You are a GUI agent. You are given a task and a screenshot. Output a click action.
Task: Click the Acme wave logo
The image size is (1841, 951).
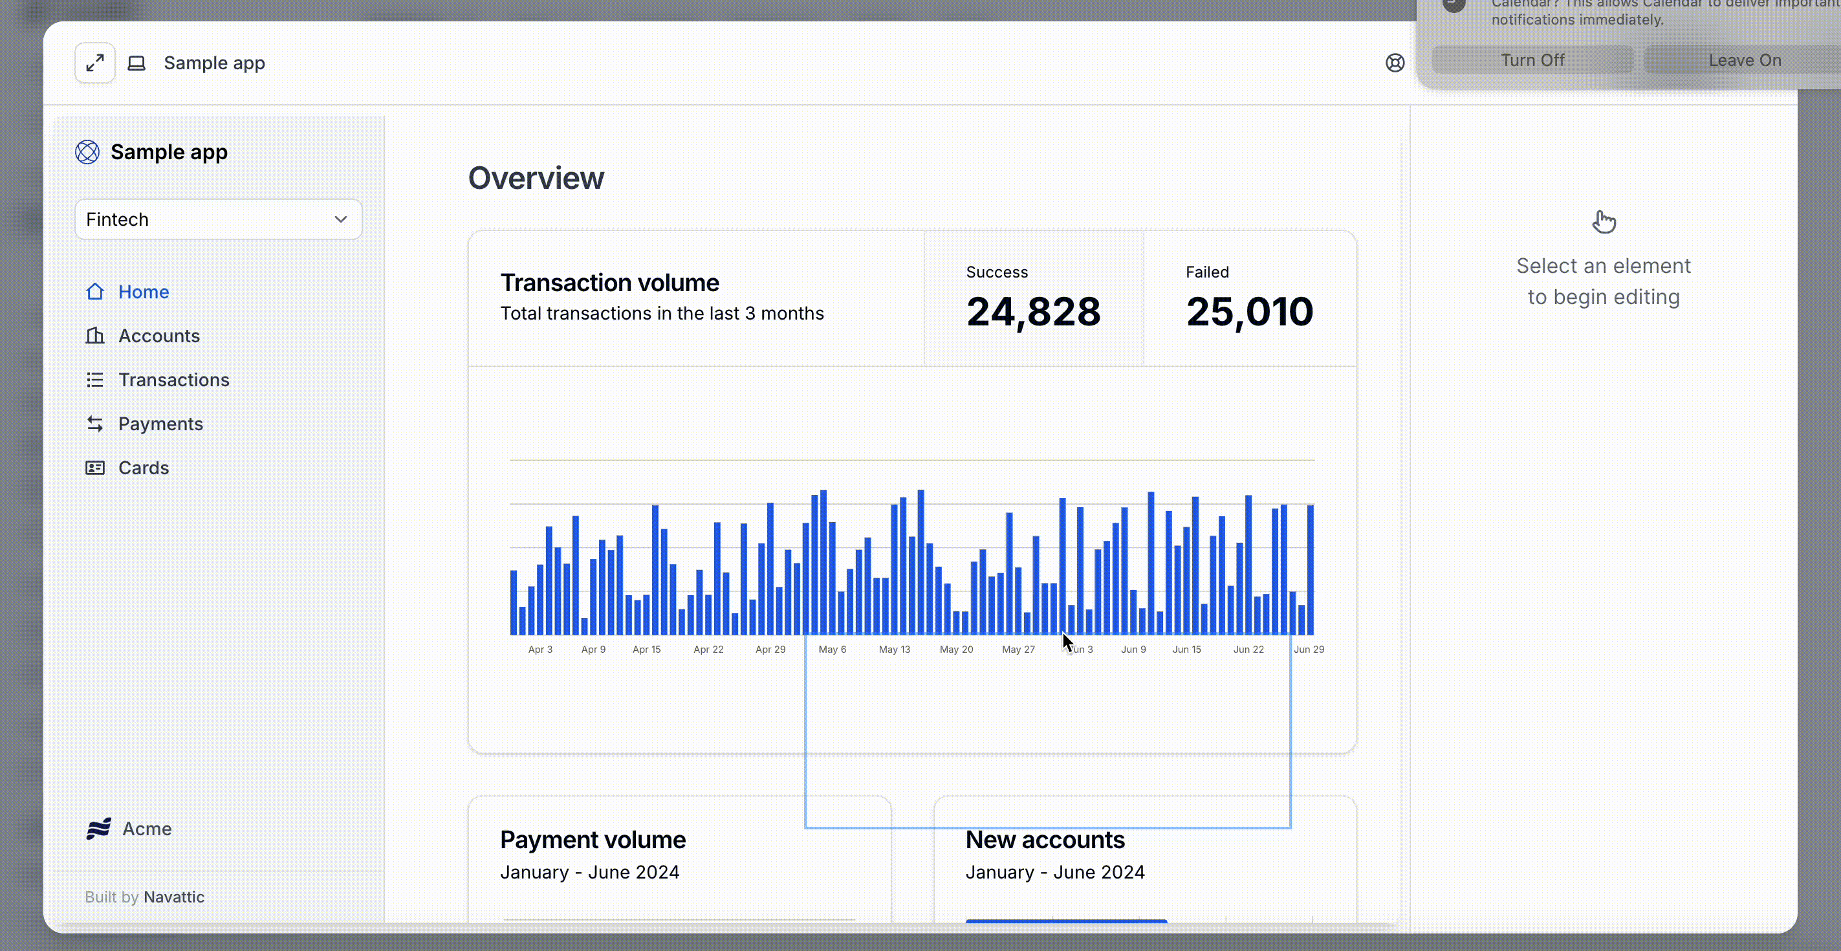tap(98, 829)
